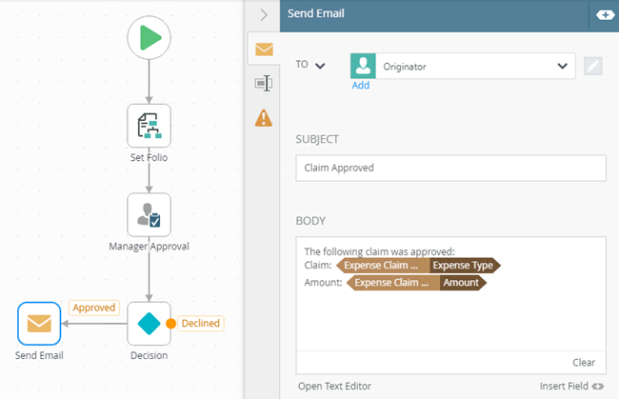Select the Amount field token in body
The width and height of the screenshot is (619, 399).
coord(462,283)
